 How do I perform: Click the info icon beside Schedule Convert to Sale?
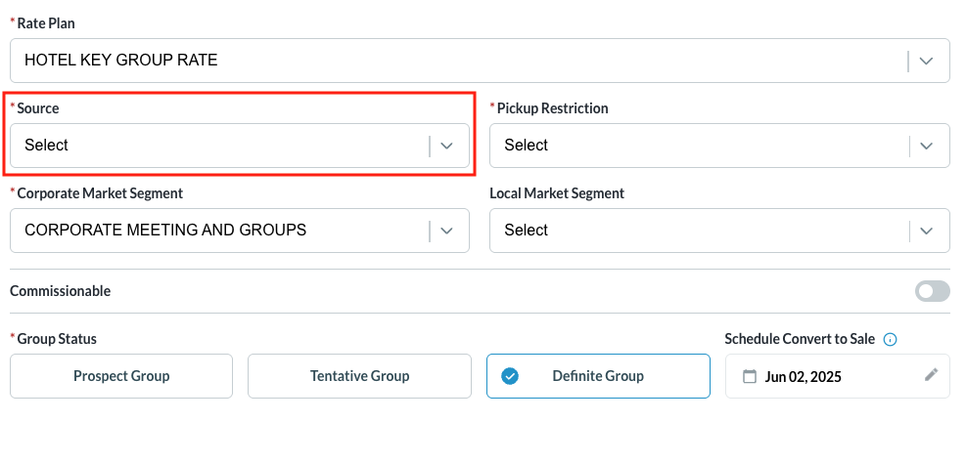click(891, 340)
